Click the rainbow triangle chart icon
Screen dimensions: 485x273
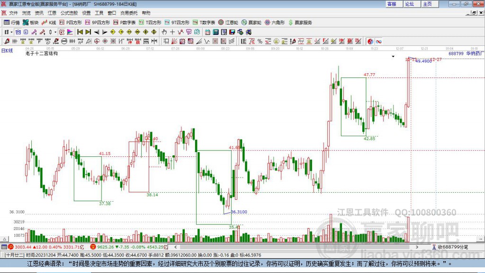pos(70,32)
